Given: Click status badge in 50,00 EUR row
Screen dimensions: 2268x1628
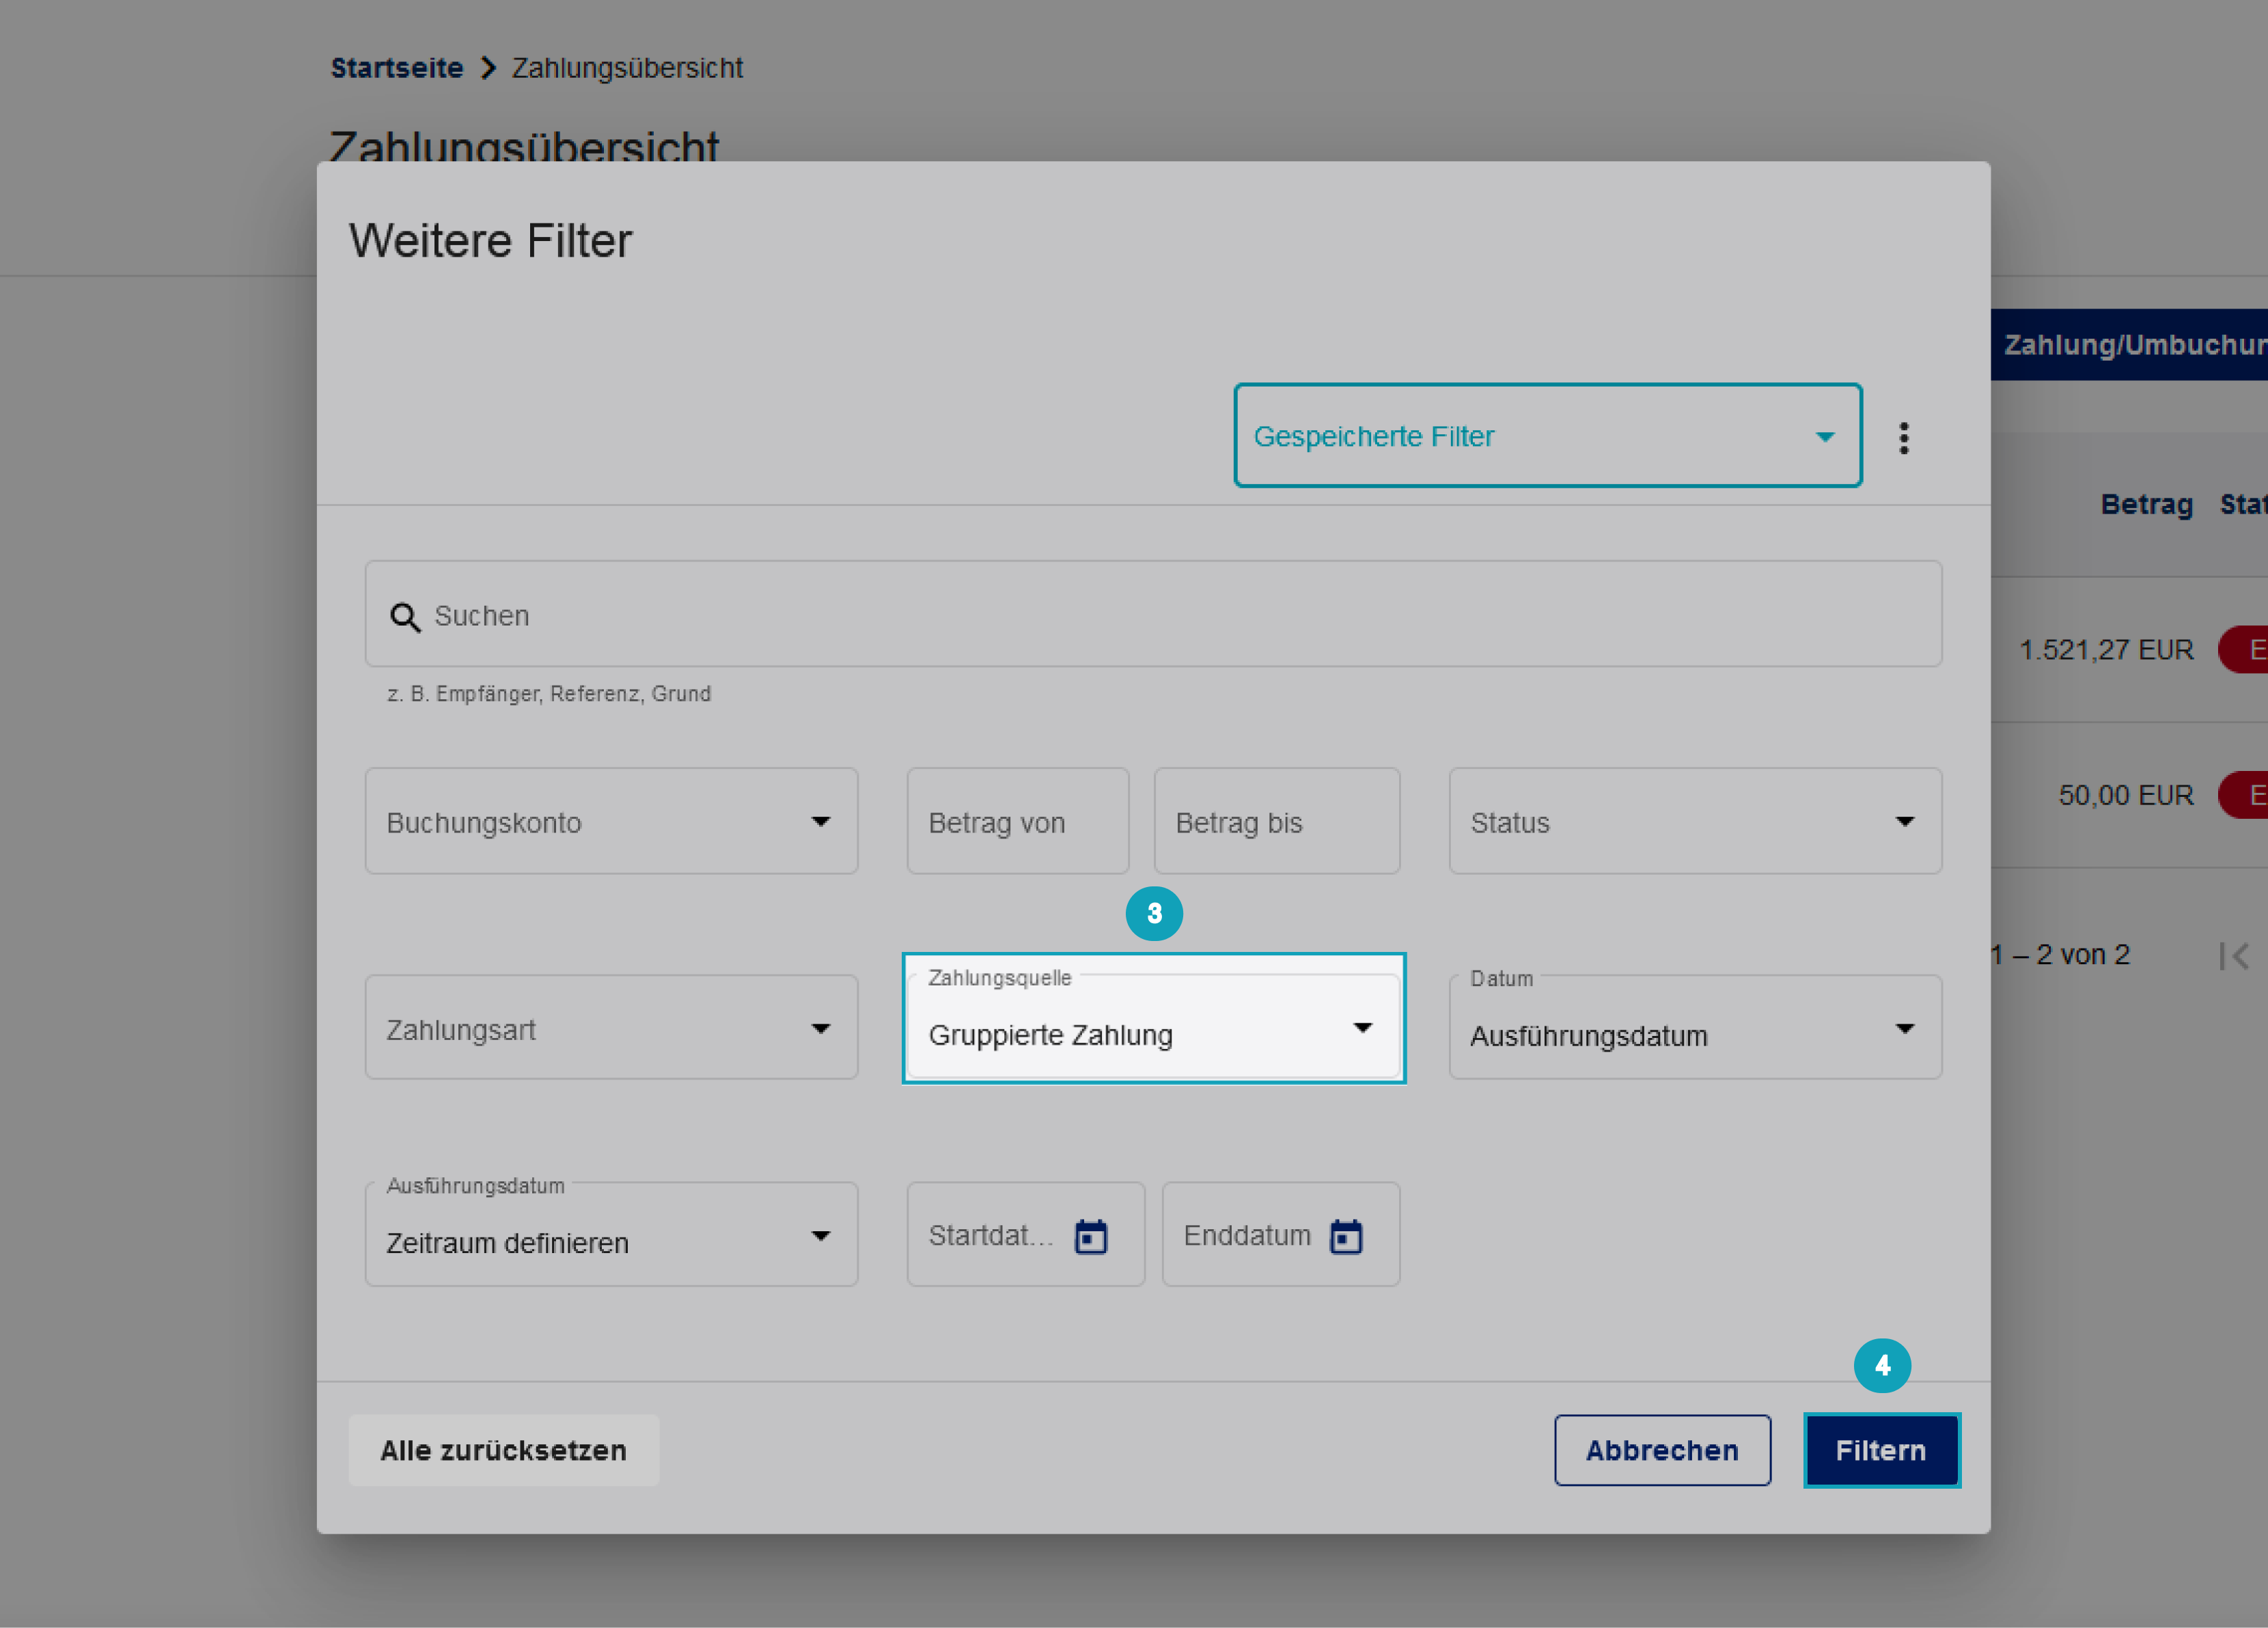Looking at the screenshot, I should click(2243, 796).
